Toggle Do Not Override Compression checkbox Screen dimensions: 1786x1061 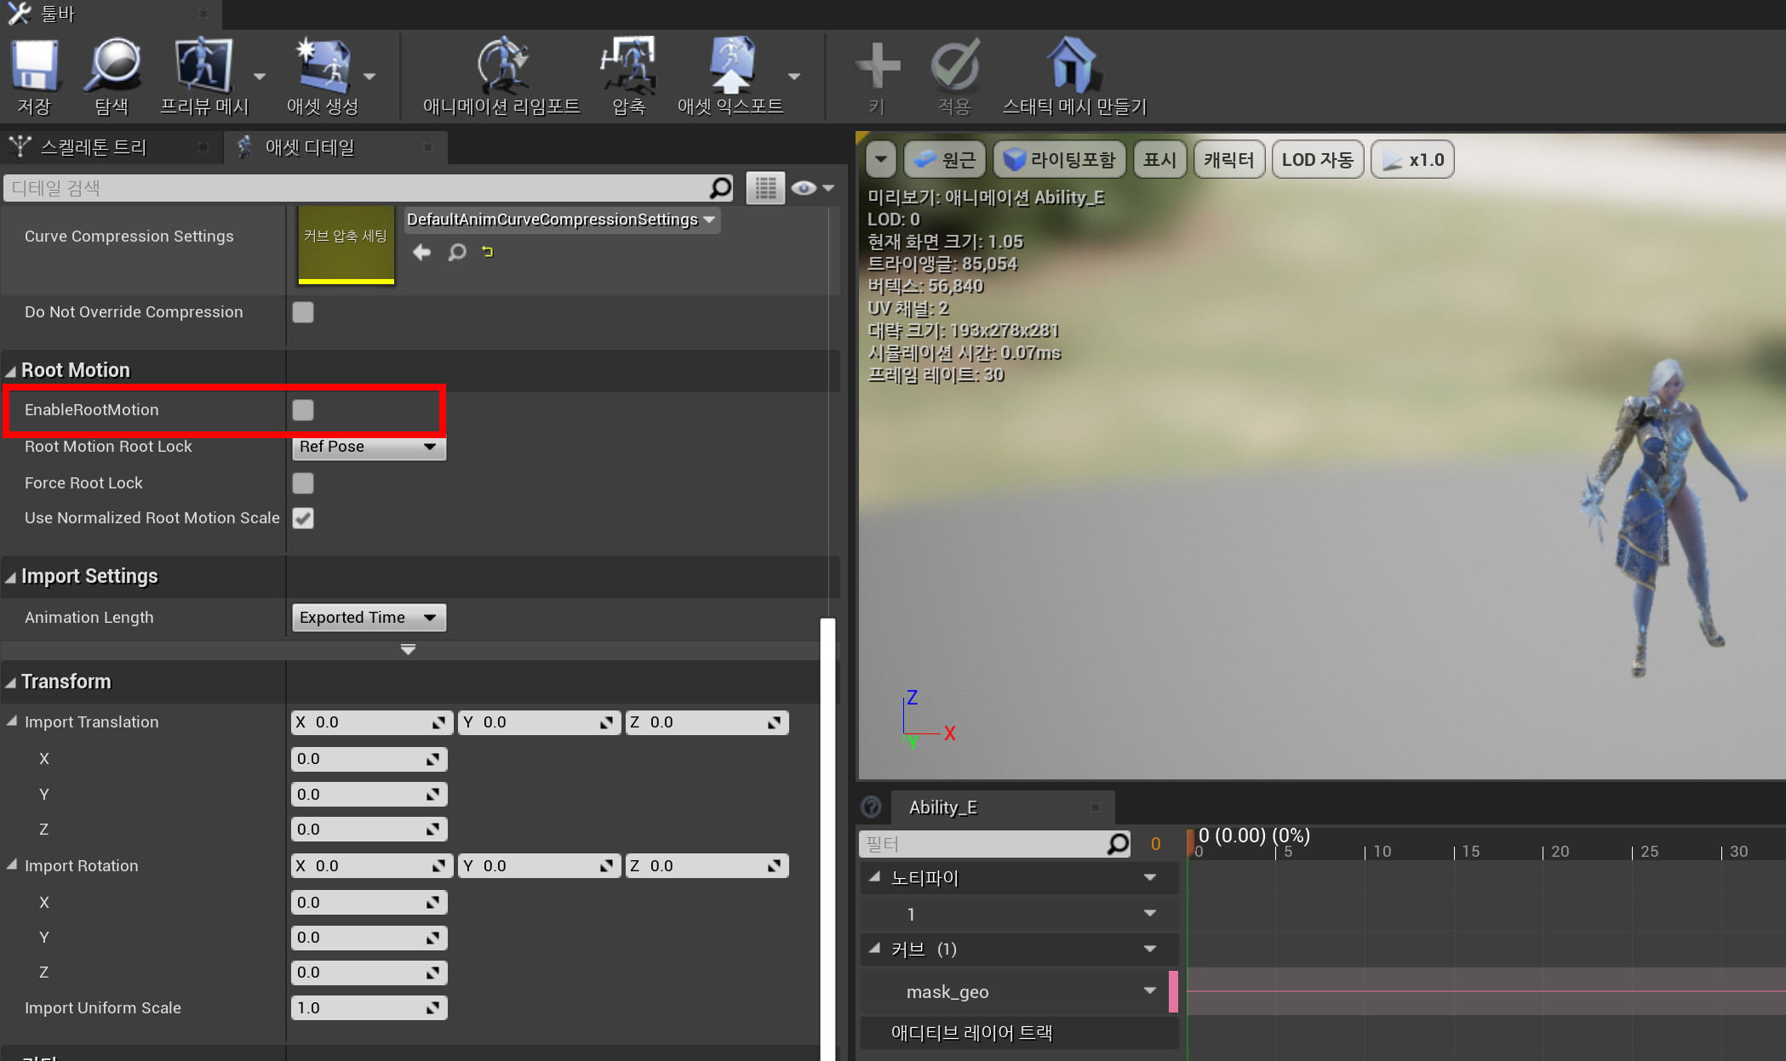coord(303,312)
